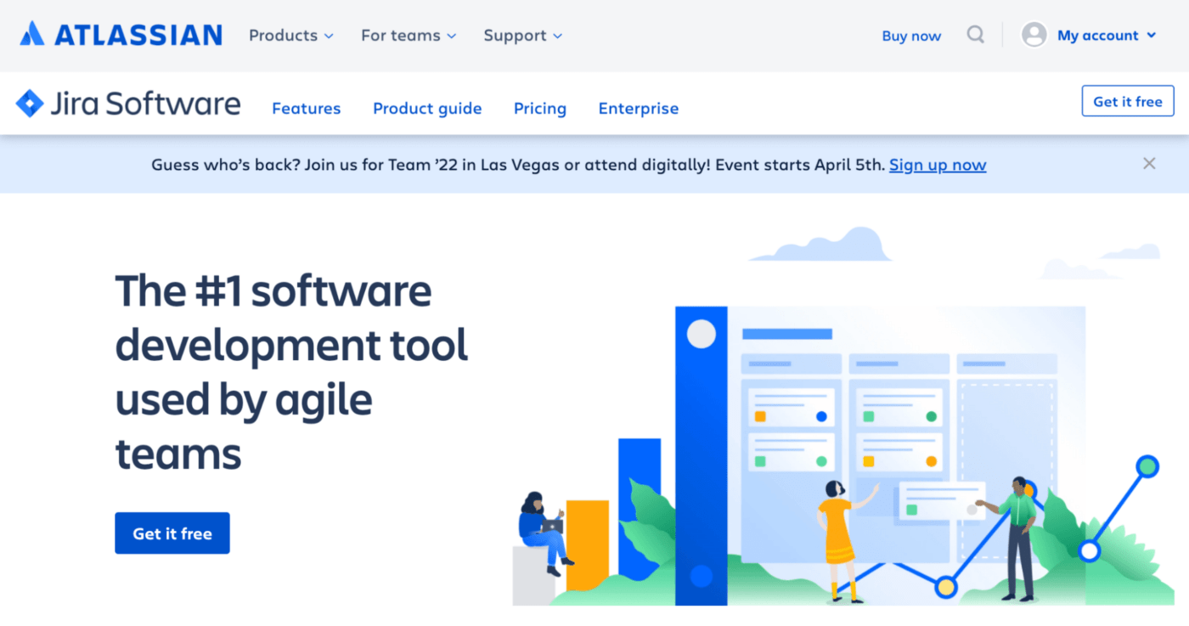This screenshot has width=1189, height=626.
Task: Open the search magnifier icon
Action: pos(976,35)
